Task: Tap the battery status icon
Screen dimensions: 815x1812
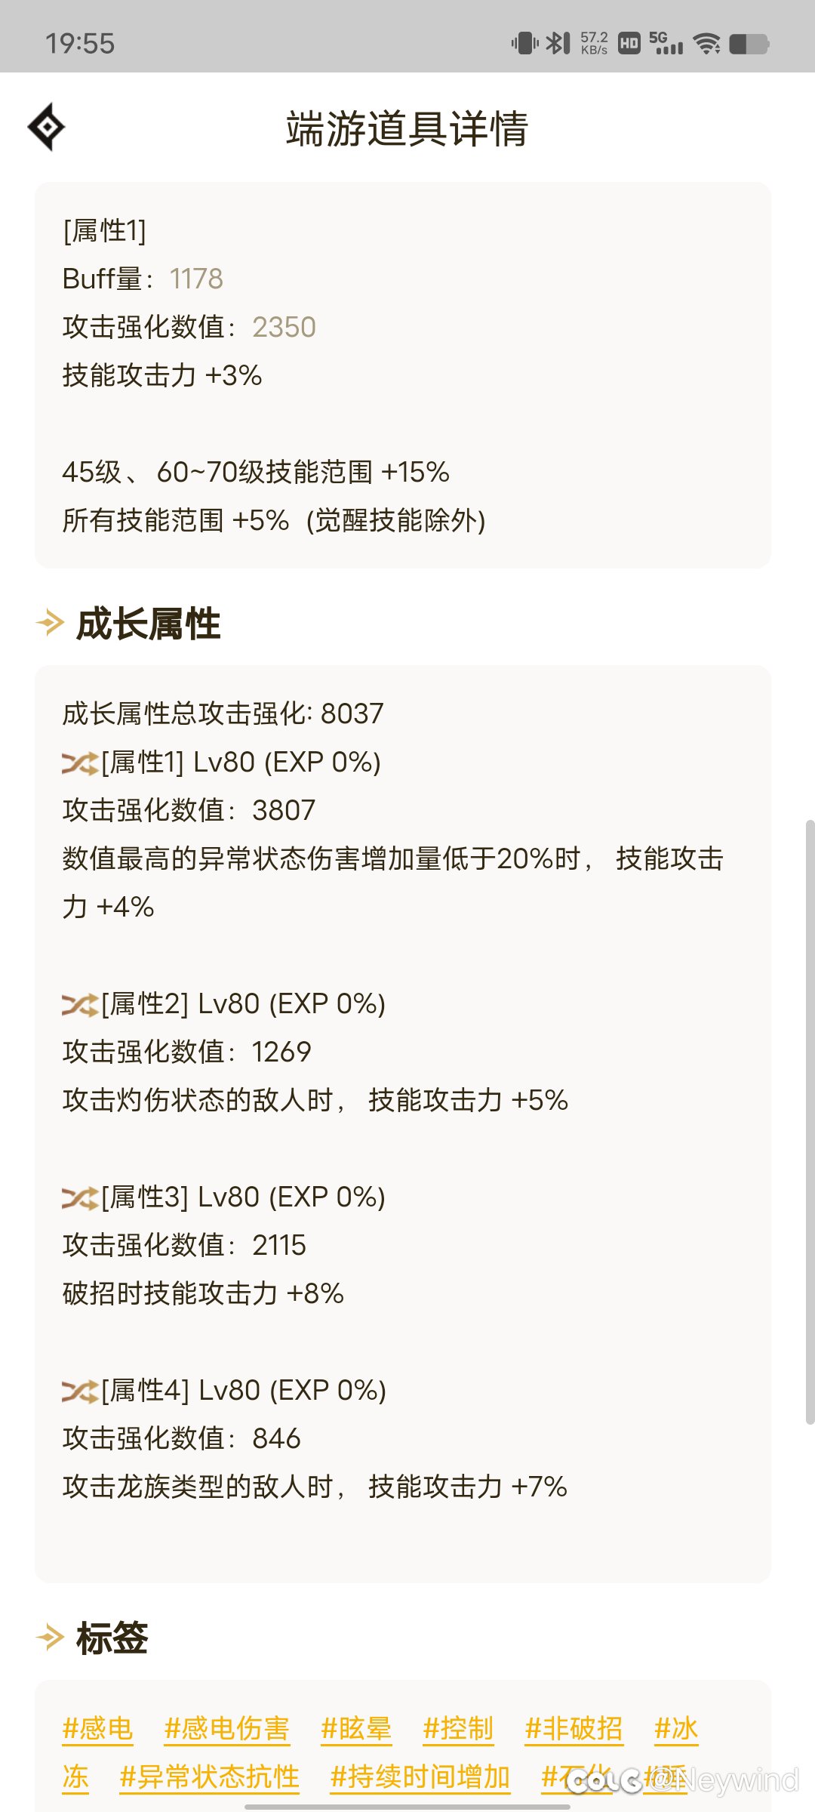Action: coord(749,44)
